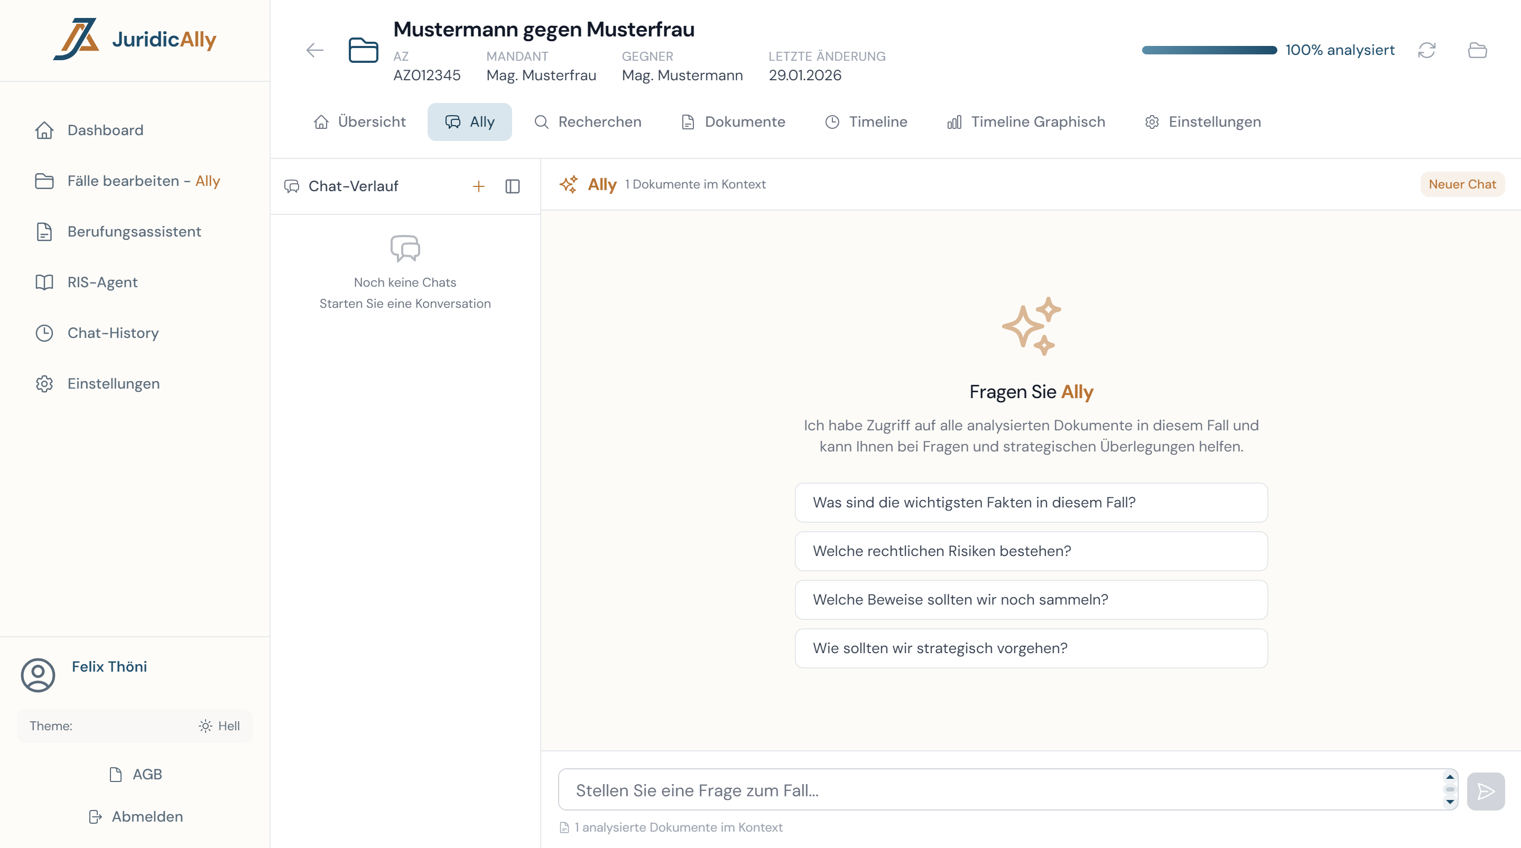
Task: Start a new chat with plus icon
Action: (478, 186)
